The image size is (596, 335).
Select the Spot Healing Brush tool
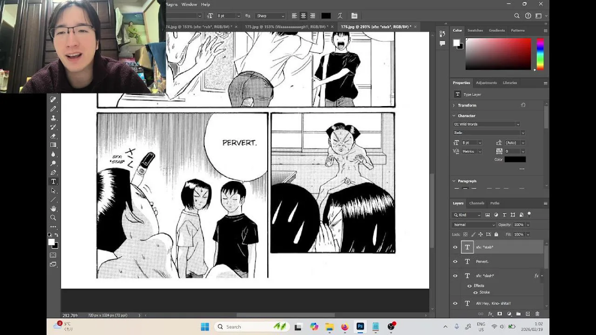pyautogui.click(x=53, y=100)
